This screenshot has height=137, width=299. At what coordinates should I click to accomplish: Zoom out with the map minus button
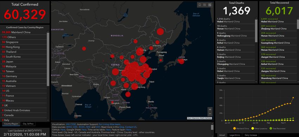tap(210, 114)
